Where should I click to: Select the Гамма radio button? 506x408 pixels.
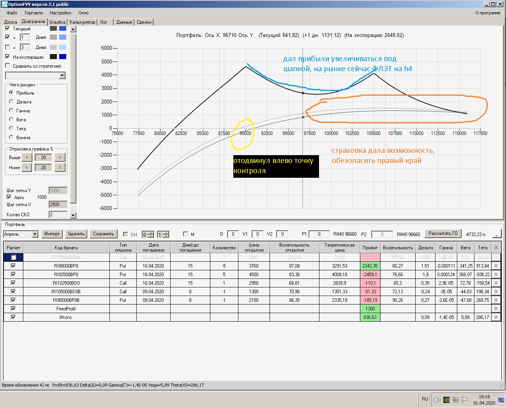coord(11,110)
